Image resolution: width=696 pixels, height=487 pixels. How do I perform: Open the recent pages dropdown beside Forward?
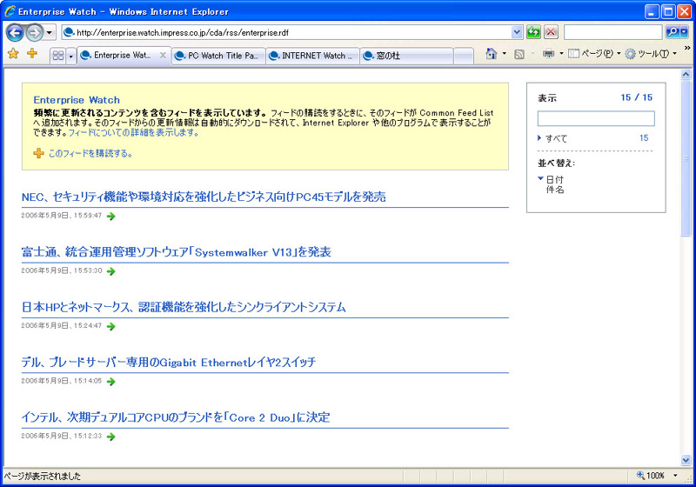(50, 32)
